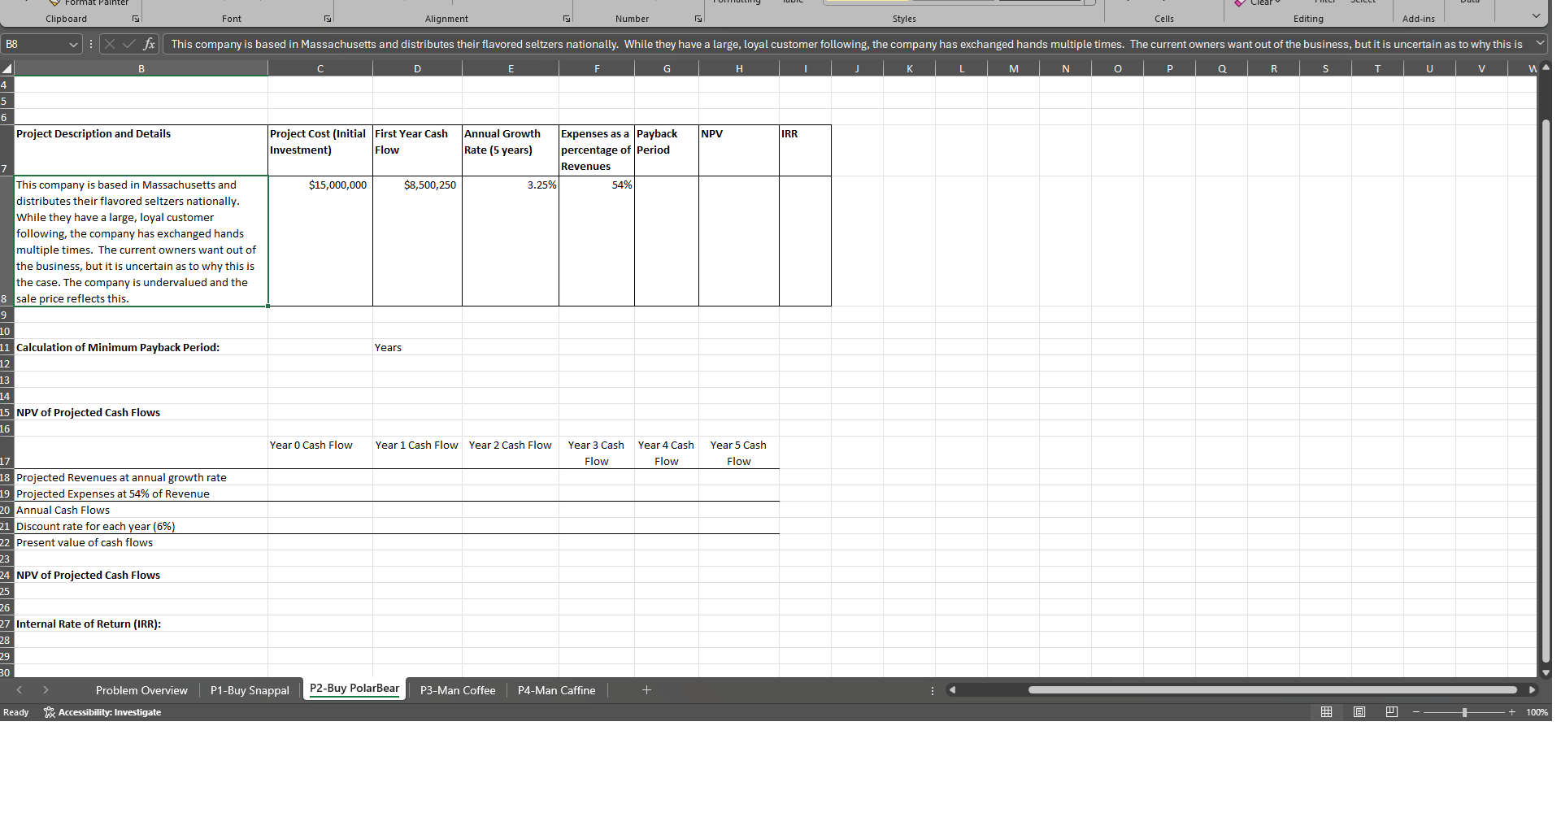Select Year 0 Cash Flow heading
This screenshot has height=839, width=1561.
point(320,453)
